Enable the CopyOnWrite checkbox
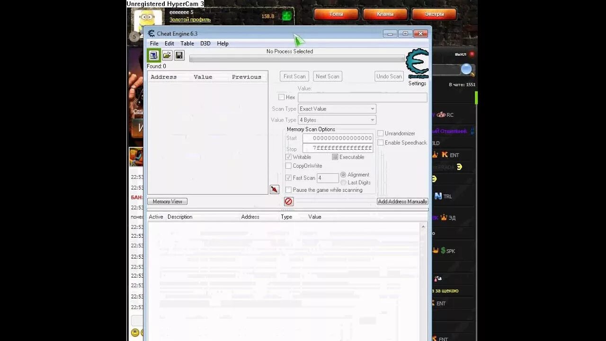This screenshot has height=341, width=606. [x=288, y=166]
